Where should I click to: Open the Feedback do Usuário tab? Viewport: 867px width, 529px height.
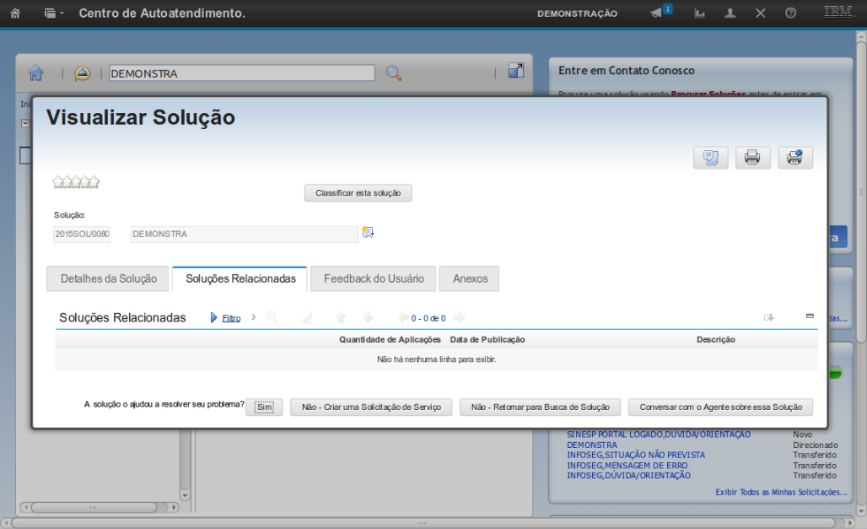(x=373, y=278)
